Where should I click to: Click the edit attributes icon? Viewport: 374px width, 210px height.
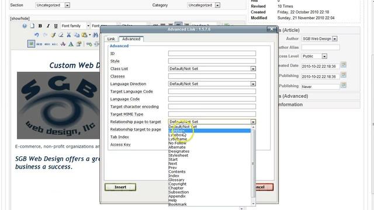pyautogui.click(x=79, y=44)
